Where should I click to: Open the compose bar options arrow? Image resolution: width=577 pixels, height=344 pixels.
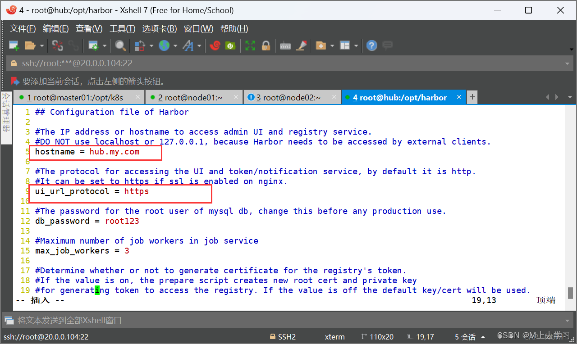(568, 321)
